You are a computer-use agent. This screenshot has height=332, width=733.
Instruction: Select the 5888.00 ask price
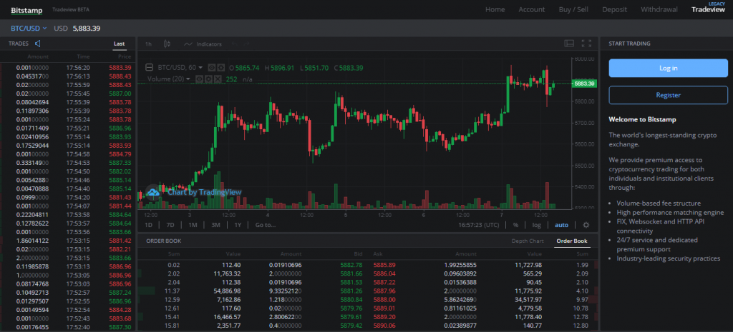(x=384, y=300)
